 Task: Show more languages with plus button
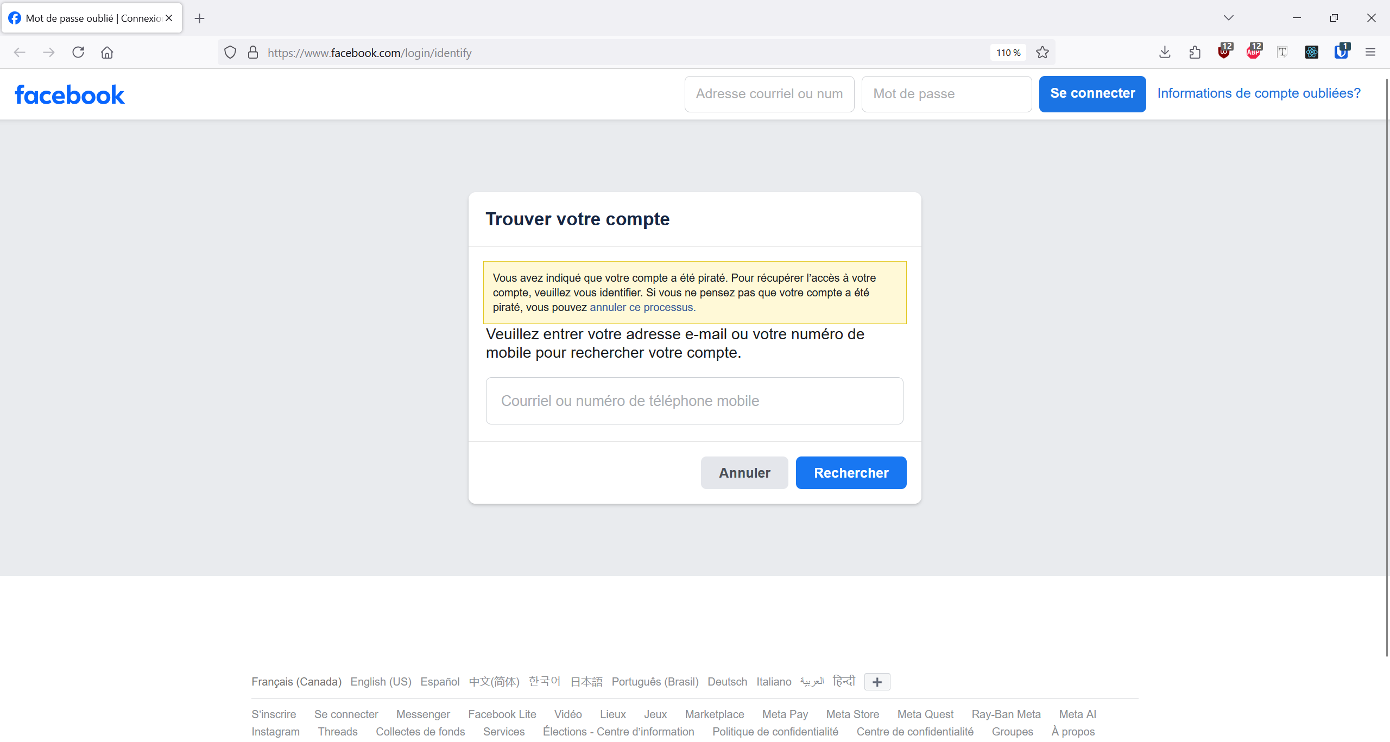[877, 682]
